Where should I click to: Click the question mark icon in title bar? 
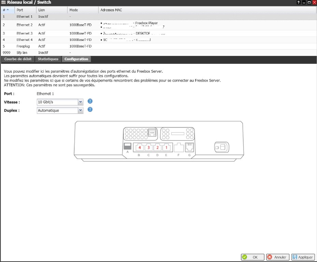[x=299, y=2]
